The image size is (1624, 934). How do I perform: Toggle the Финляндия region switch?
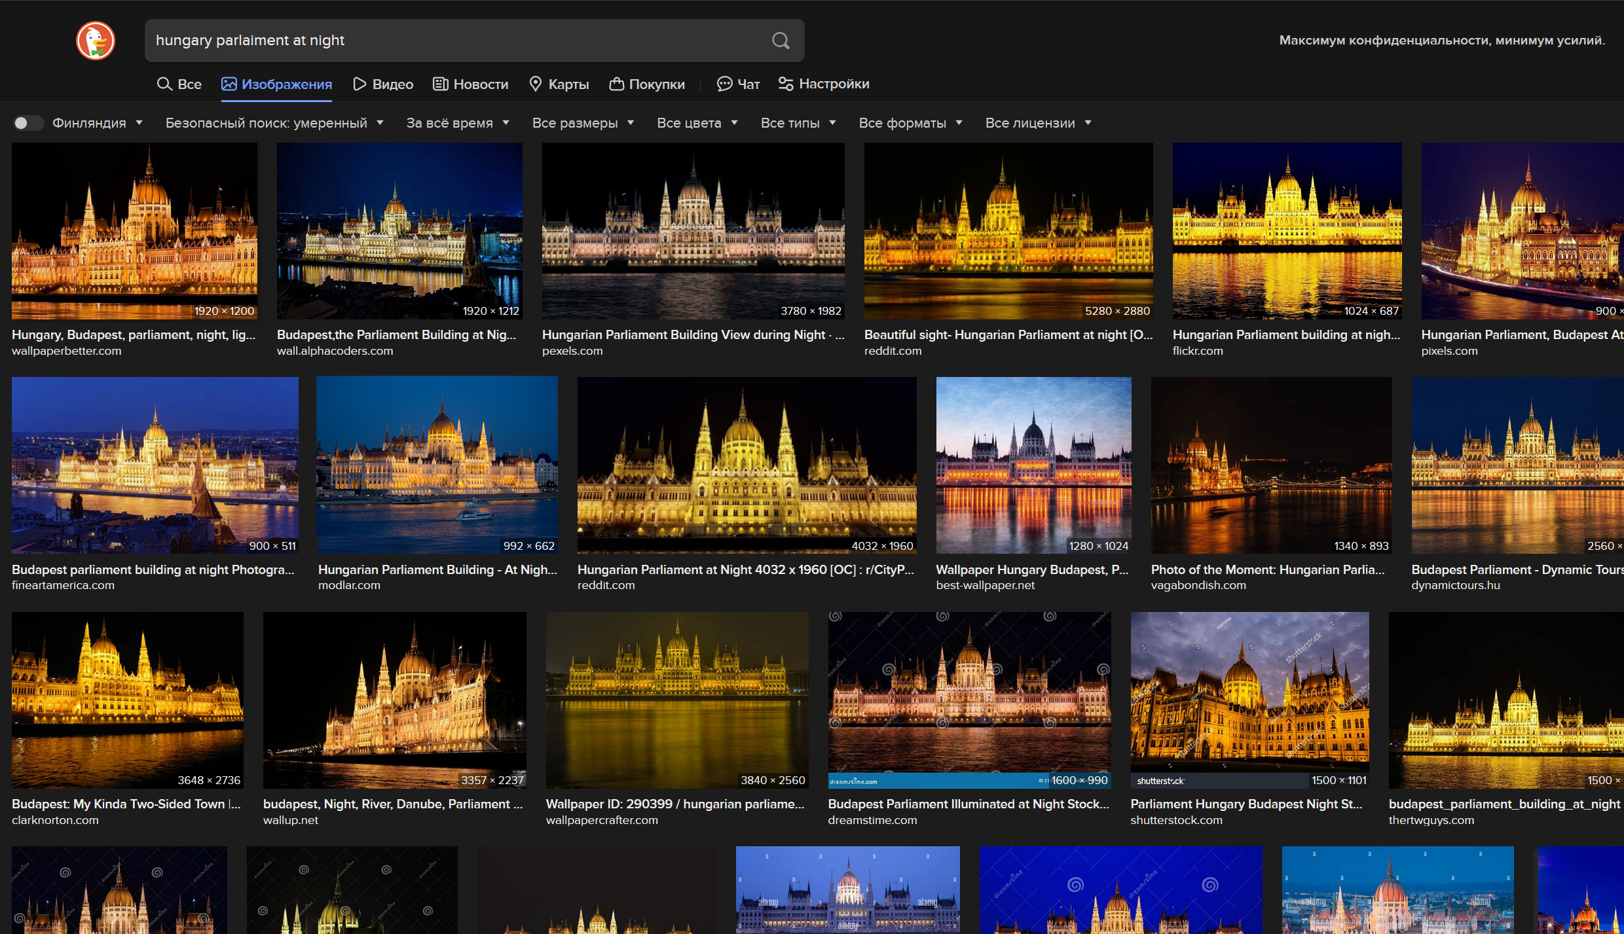tap(28, 123)
